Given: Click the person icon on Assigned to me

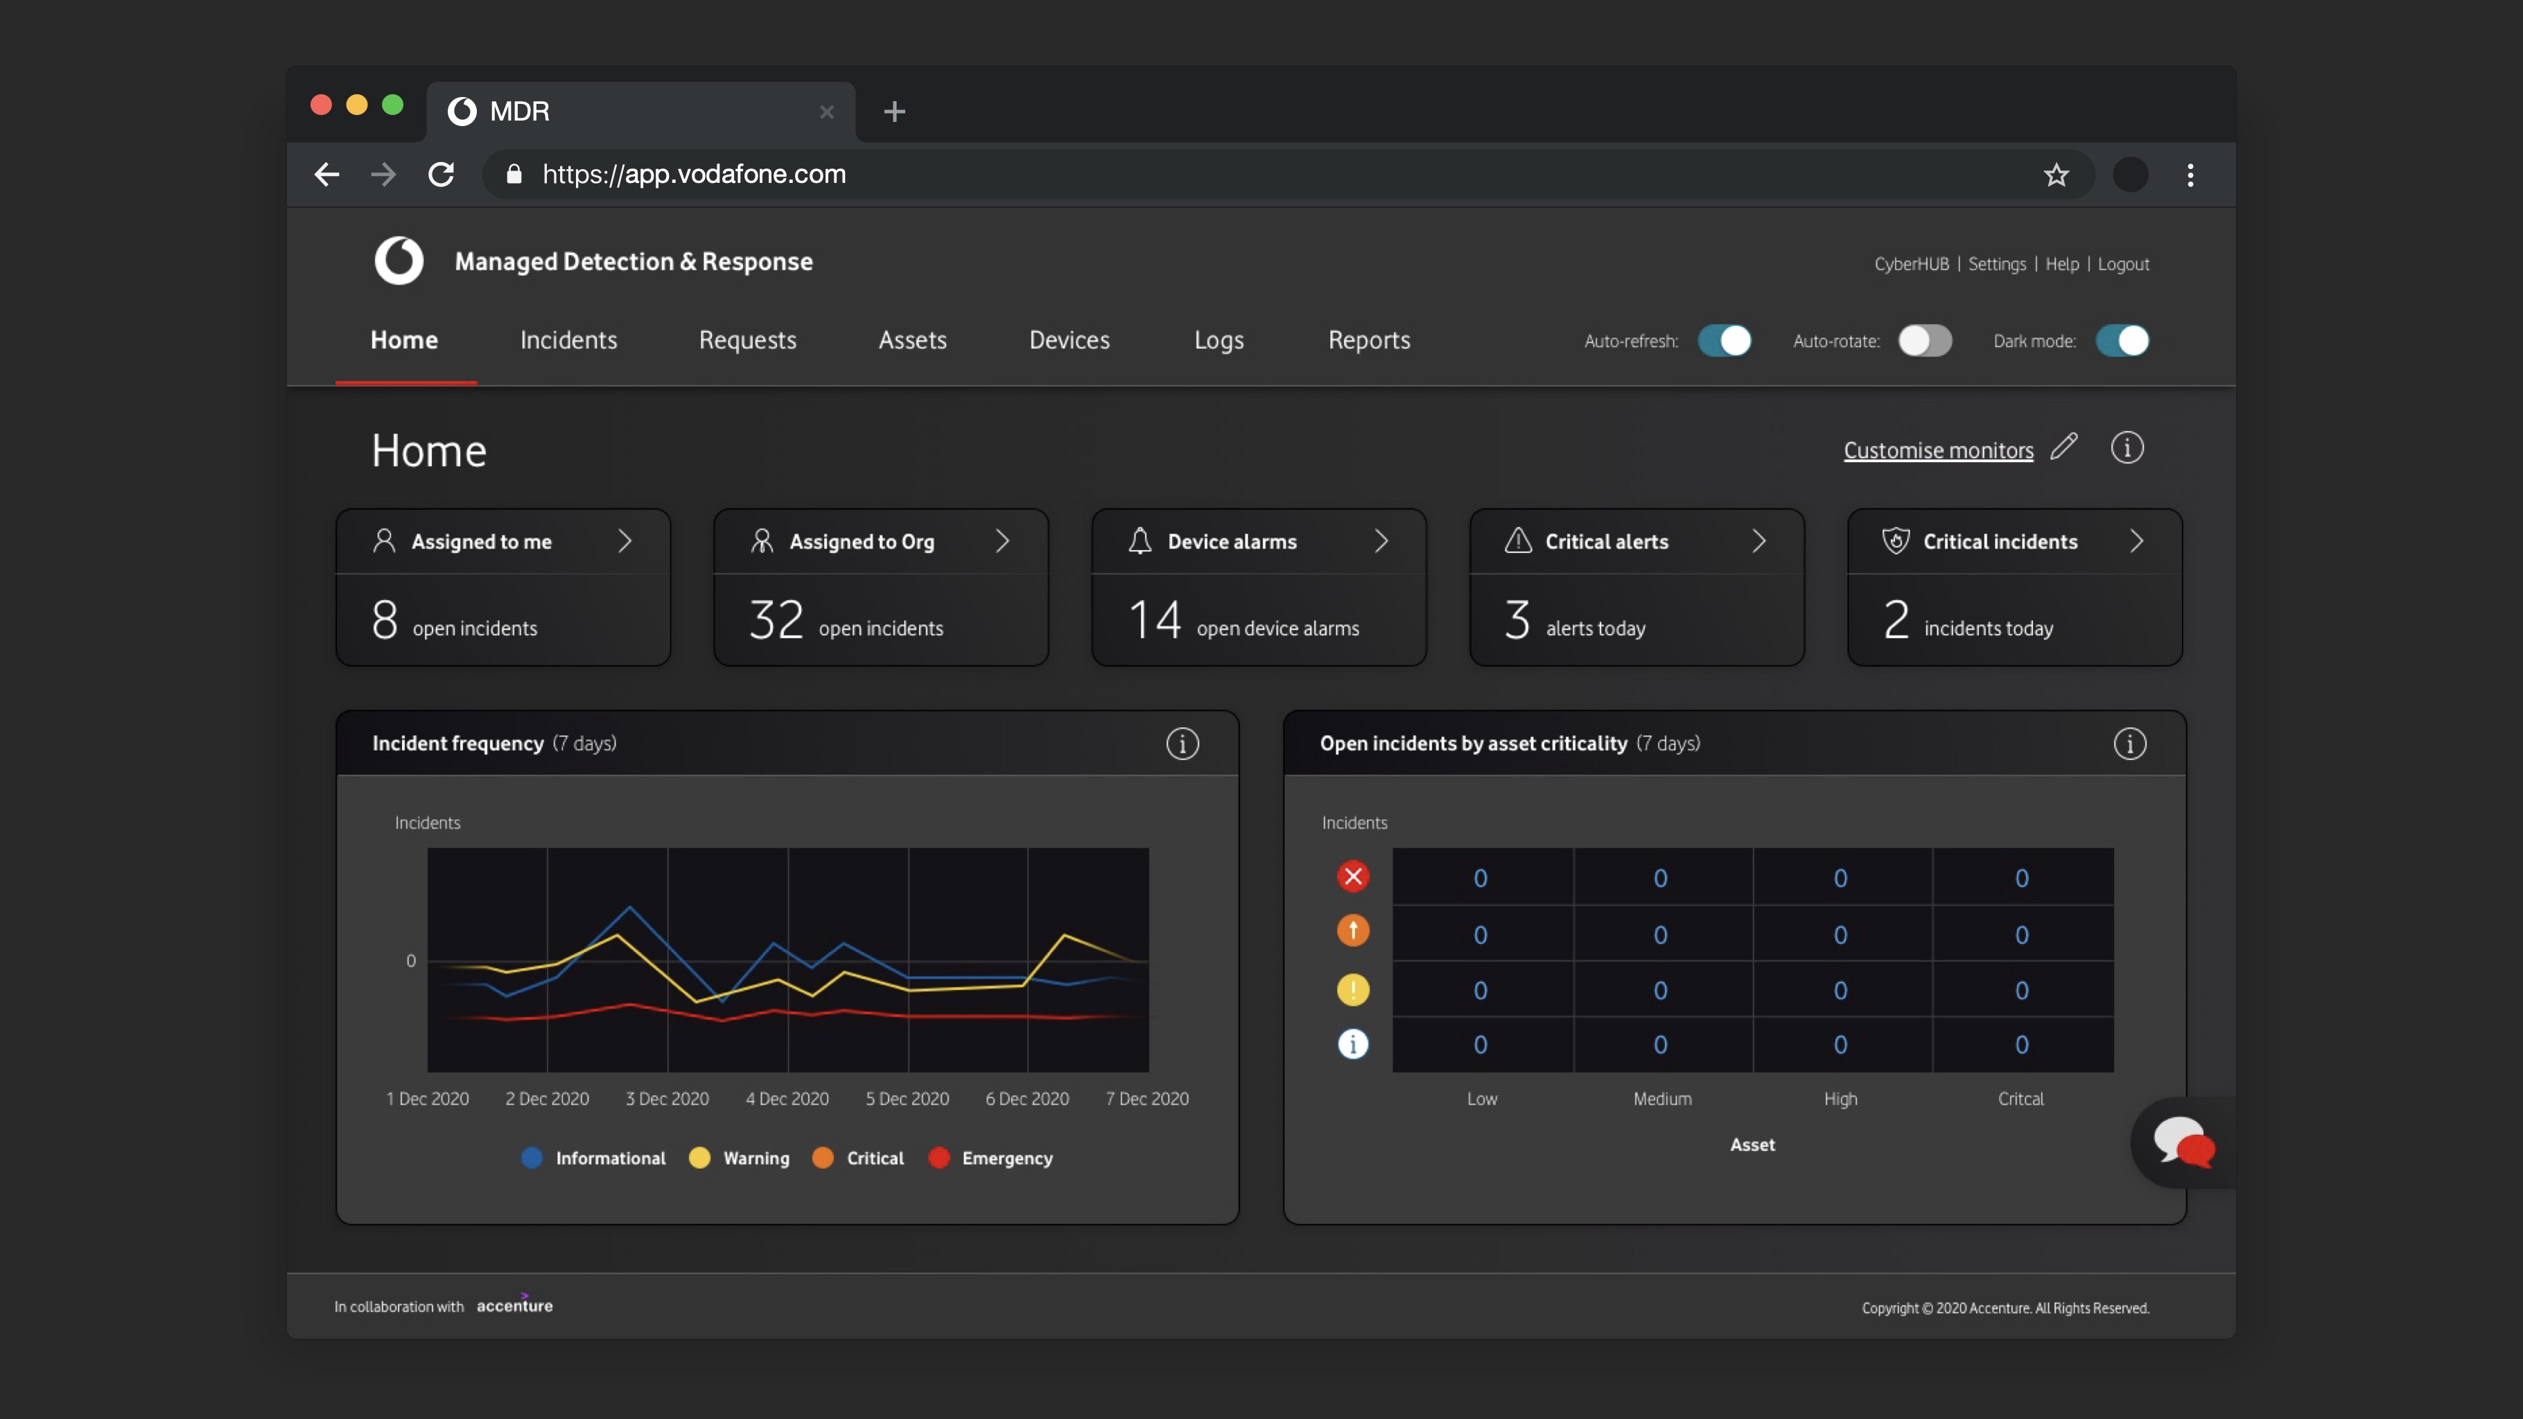Looking at the screenshot, I should tap(384, 542).
